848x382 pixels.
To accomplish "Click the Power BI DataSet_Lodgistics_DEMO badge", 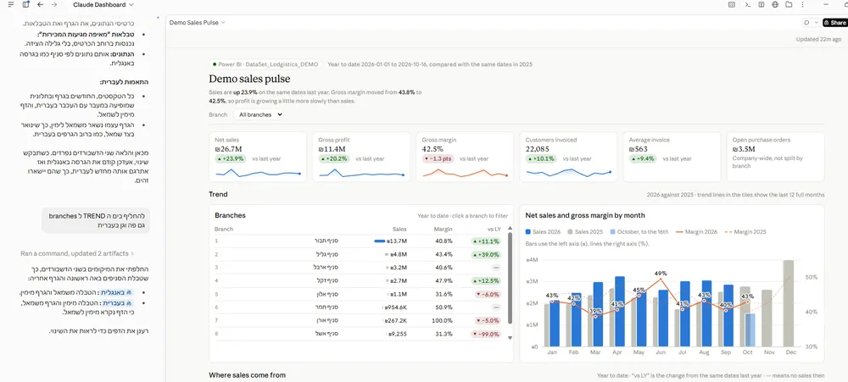I will click(x=265, y=64).
